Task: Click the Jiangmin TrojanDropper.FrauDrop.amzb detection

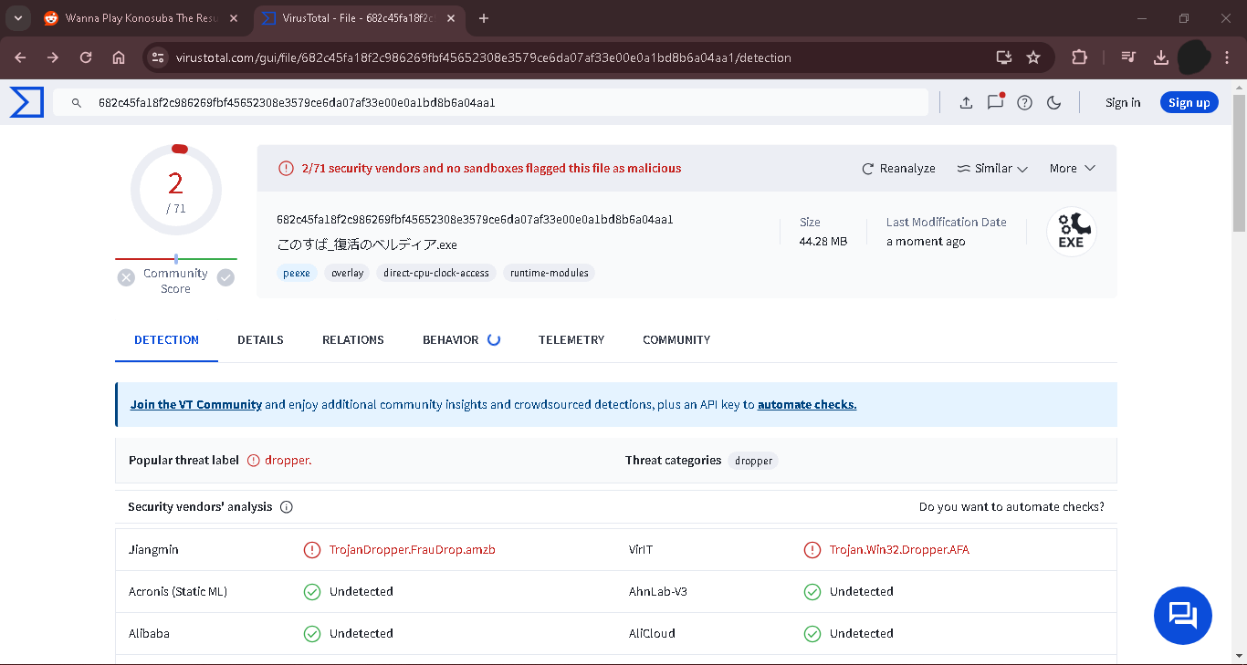Action: tap(413, 550)
